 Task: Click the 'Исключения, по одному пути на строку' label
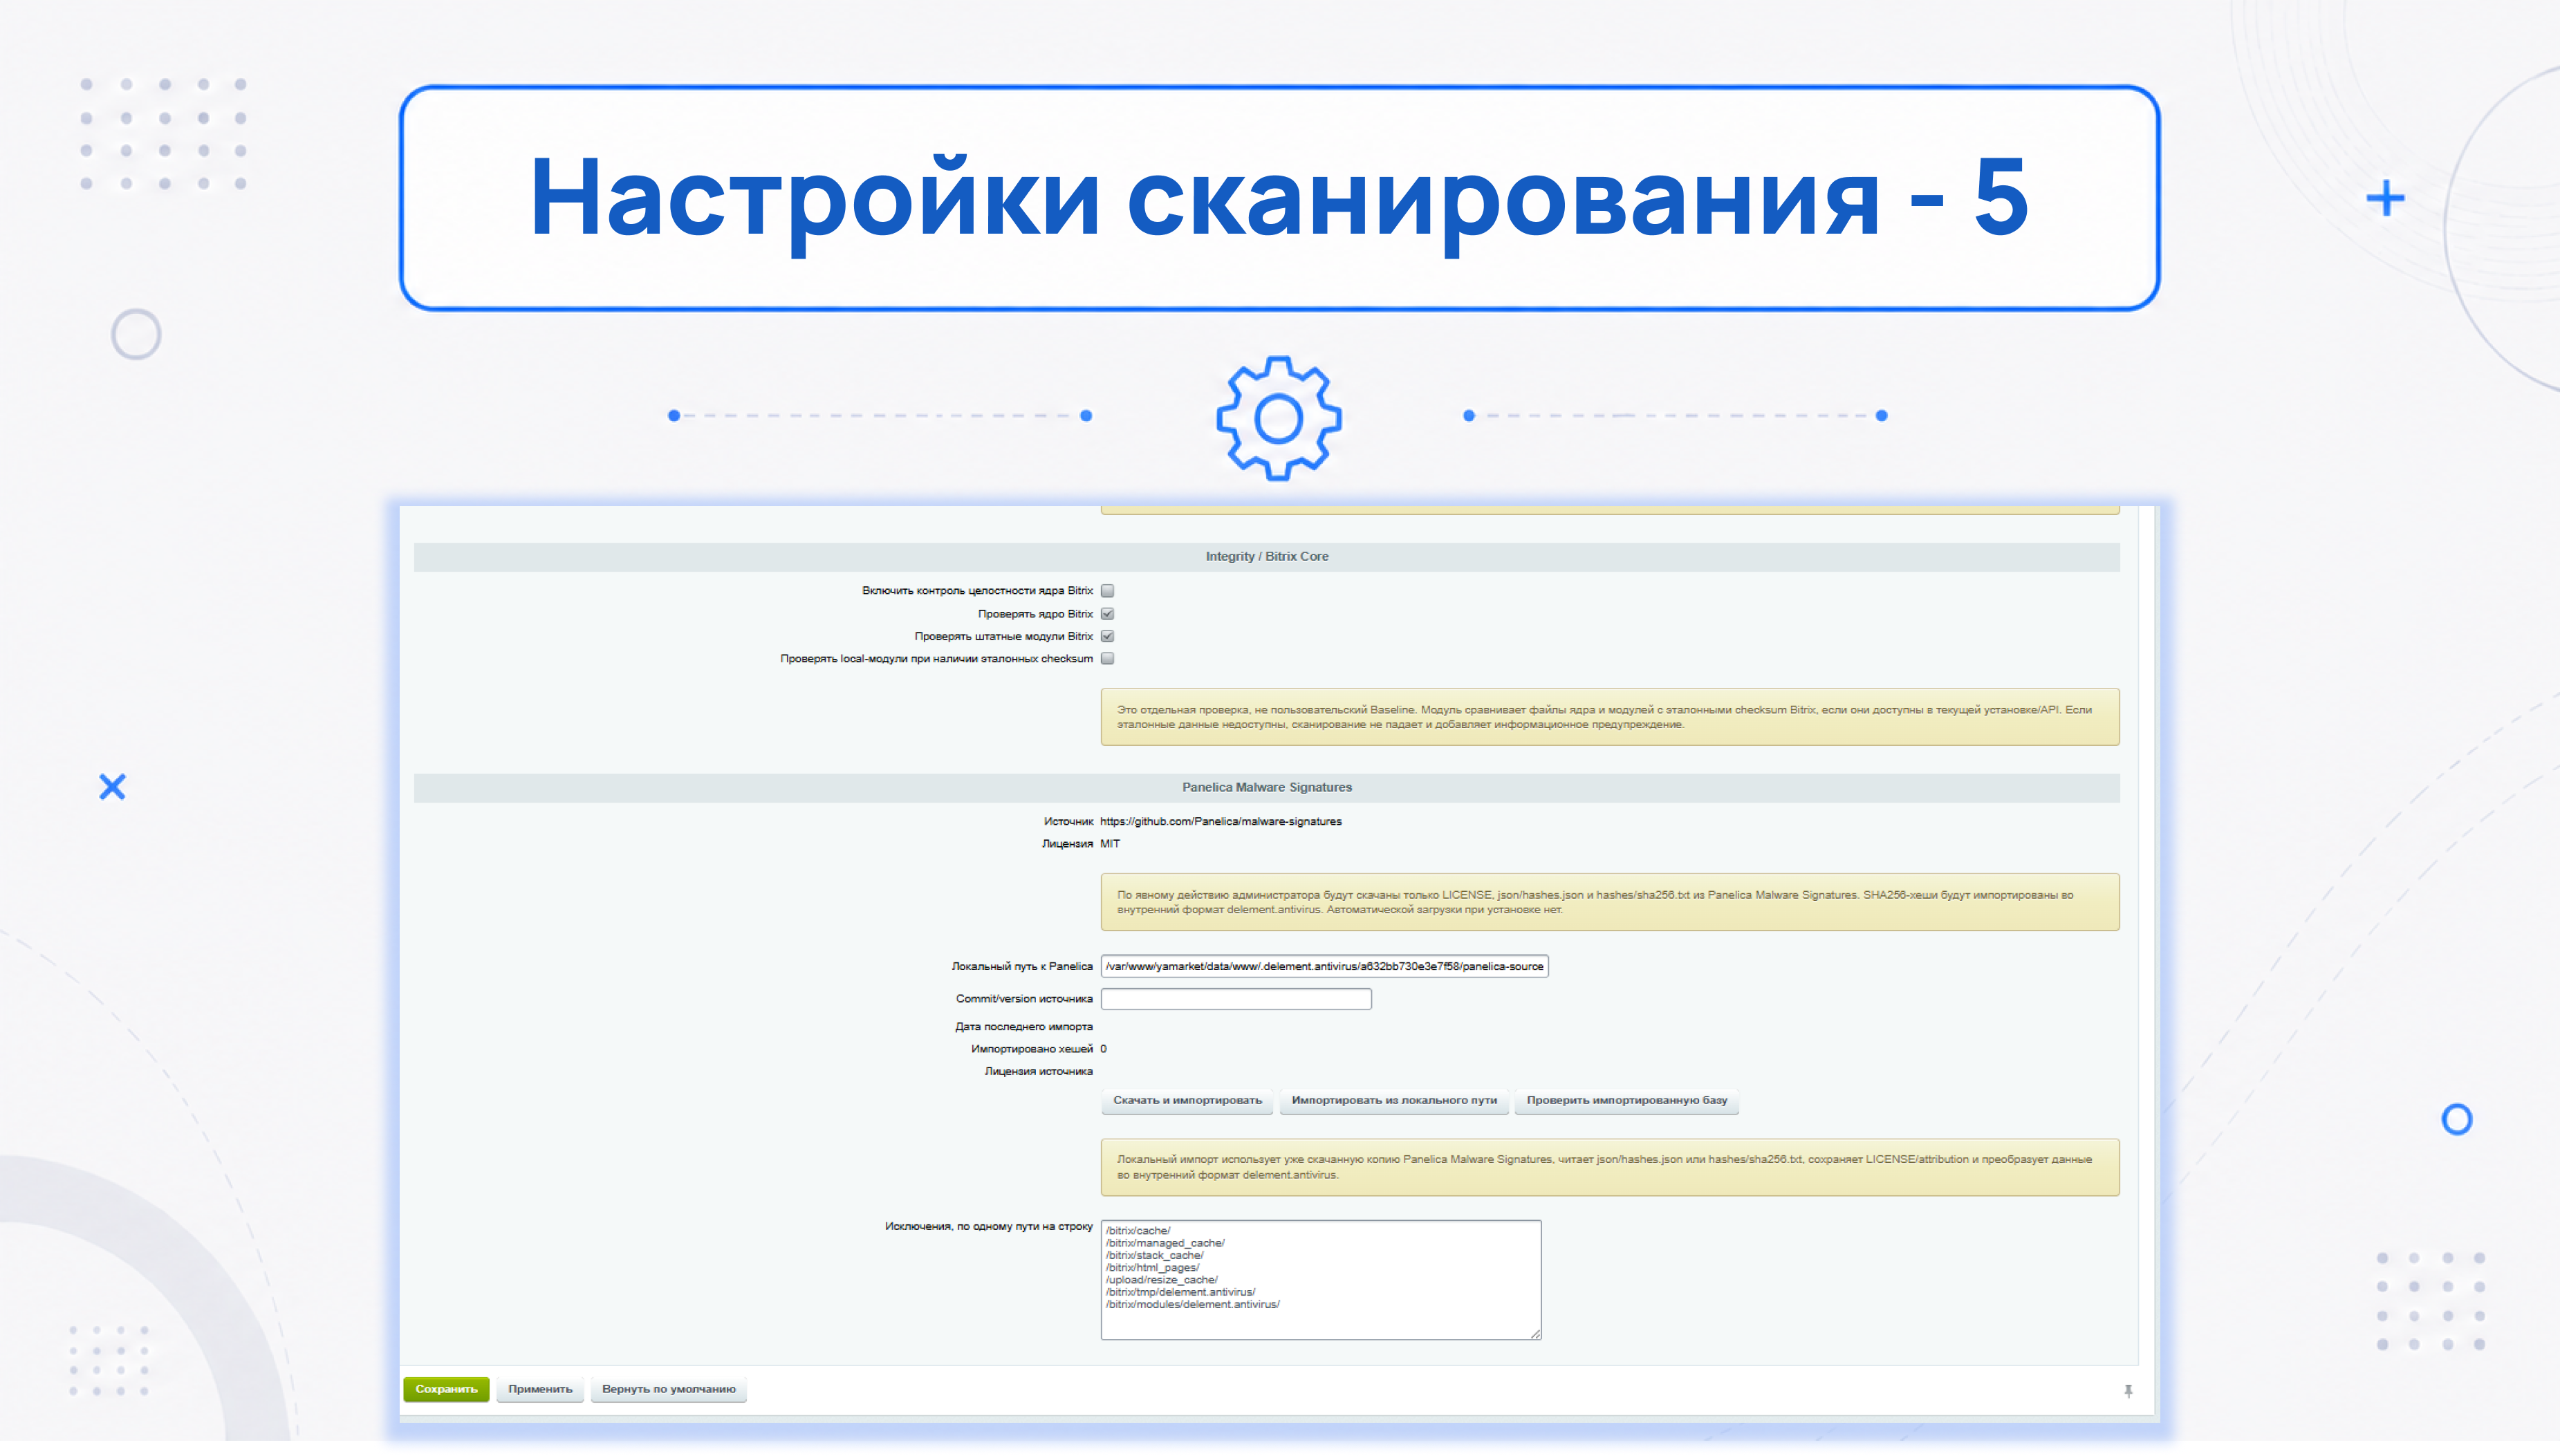(x=989, y=1226)
